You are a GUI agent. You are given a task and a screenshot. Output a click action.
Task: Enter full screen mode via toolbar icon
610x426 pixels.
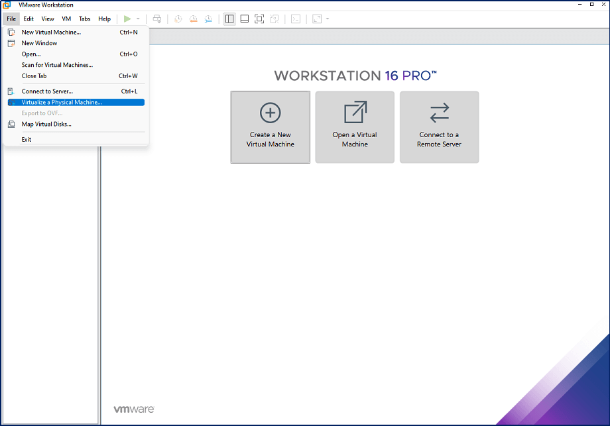click(x=259, y=19)
